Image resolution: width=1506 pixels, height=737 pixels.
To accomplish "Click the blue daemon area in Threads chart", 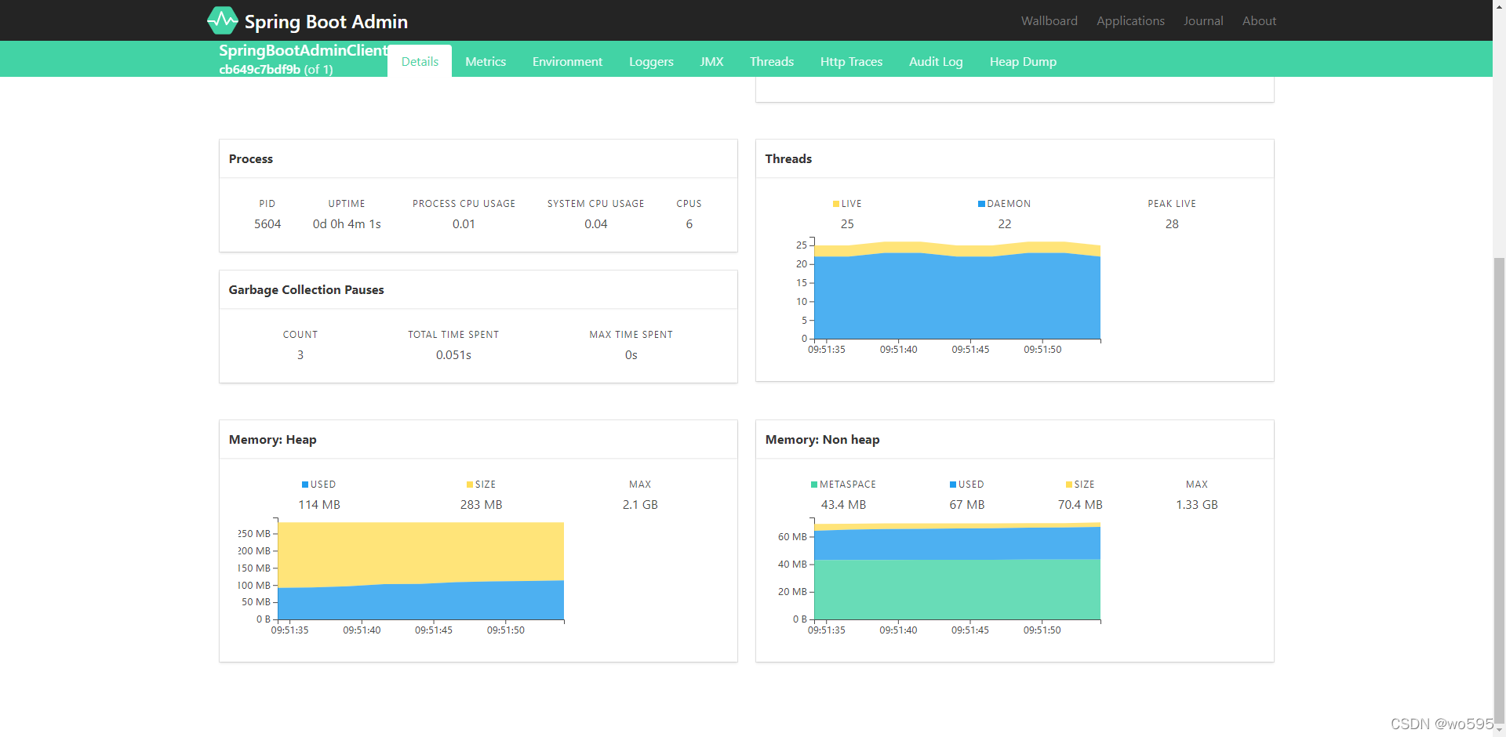I will pos(957,298).
